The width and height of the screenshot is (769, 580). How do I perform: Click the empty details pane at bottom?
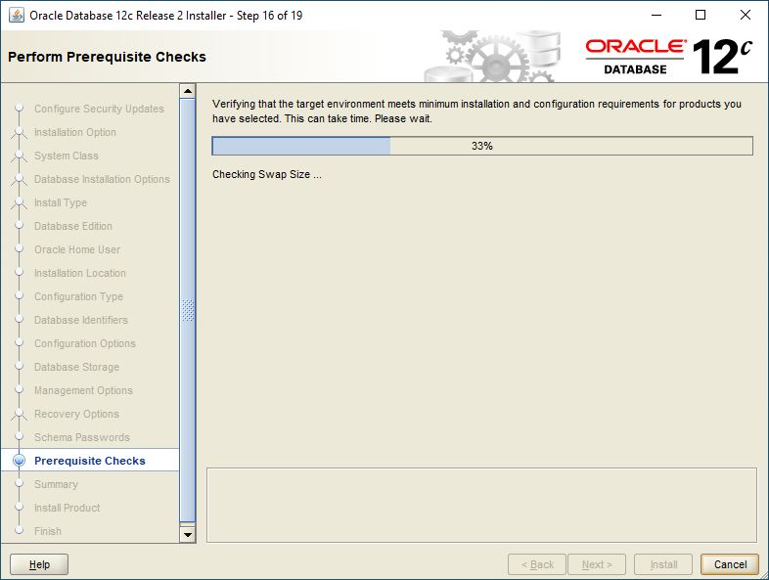click(481, 505)
